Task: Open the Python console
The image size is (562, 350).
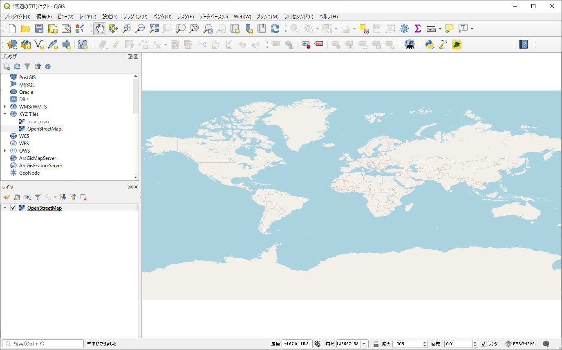Action: coord(430,44)
